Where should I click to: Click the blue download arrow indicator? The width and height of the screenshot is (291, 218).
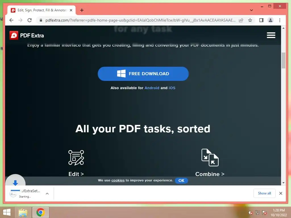[x=15, y=183]
